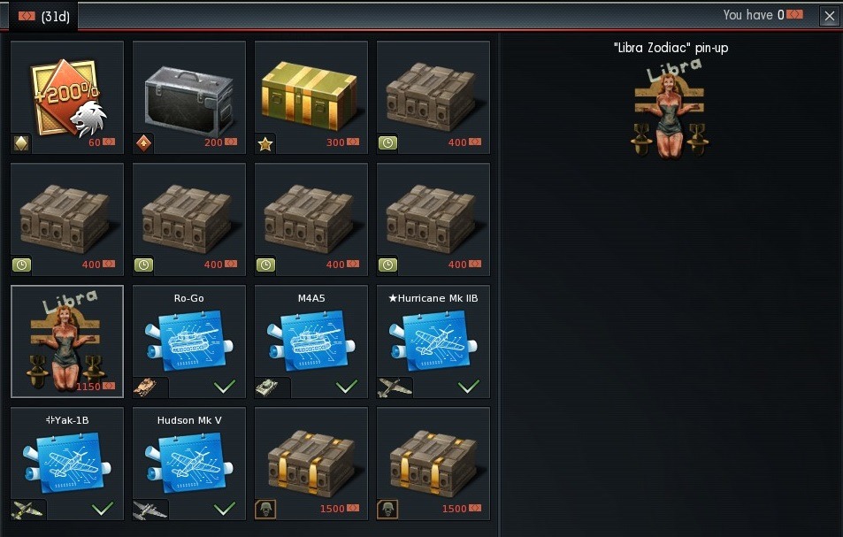Click the Libra Zodiac pin-up preview image
Viewport: 843px width, 537px height.
click(670, 109)
